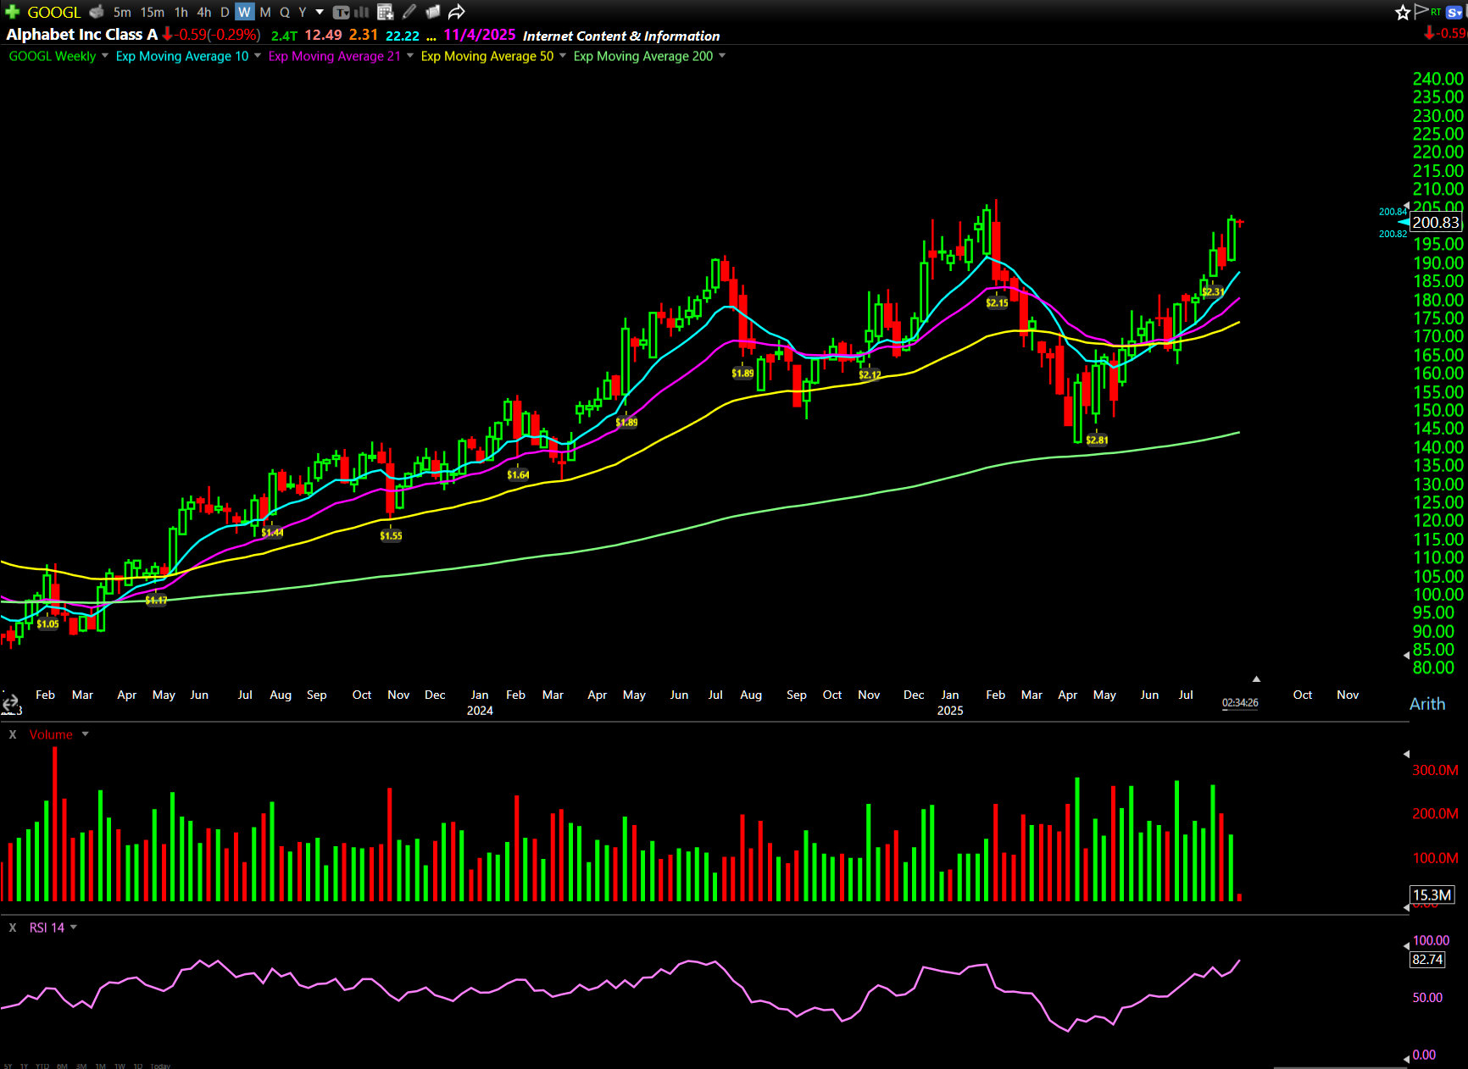Click the calendar grid add icon

tap(386, 12)
